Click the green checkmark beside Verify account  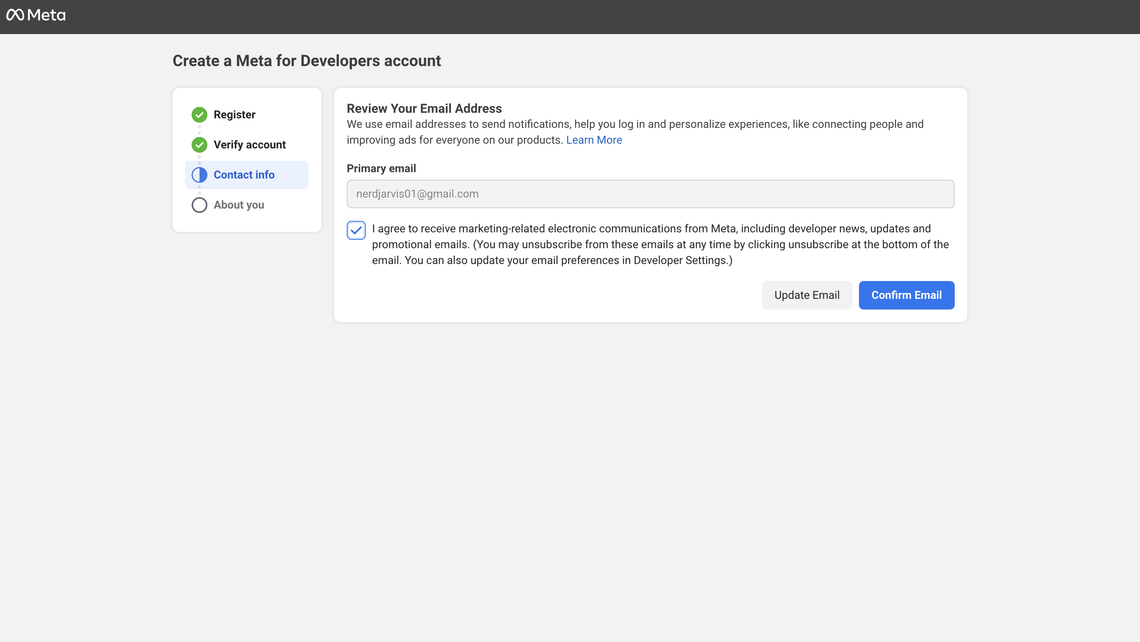tap(199, 145)
